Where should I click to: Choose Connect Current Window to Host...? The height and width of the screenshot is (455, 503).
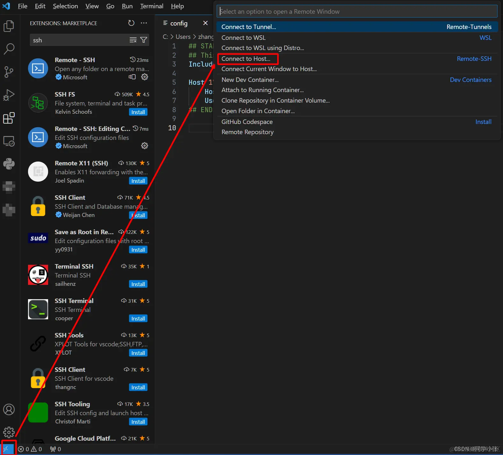click(357, 69)
